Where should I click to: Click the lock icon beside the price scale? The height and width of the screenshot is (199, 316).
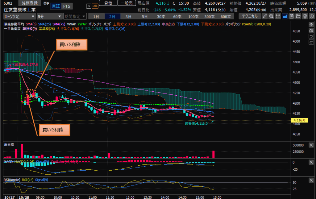[311, 31]
